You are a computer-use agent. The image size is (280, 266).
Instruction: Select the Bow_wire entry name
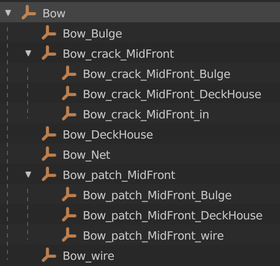coord(89,256)
